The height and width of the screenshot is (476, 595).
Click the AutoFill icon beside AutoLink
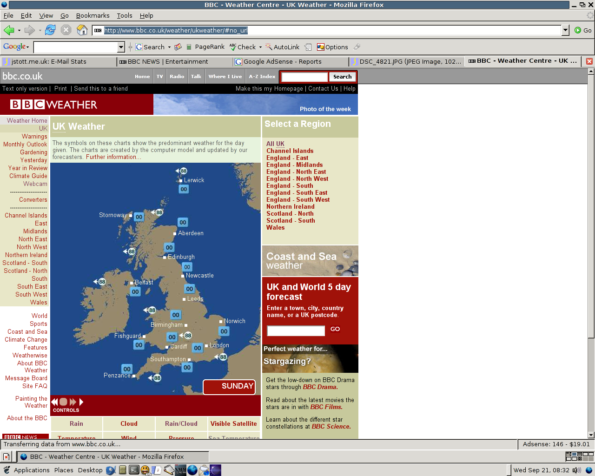(x=308, y=47)
